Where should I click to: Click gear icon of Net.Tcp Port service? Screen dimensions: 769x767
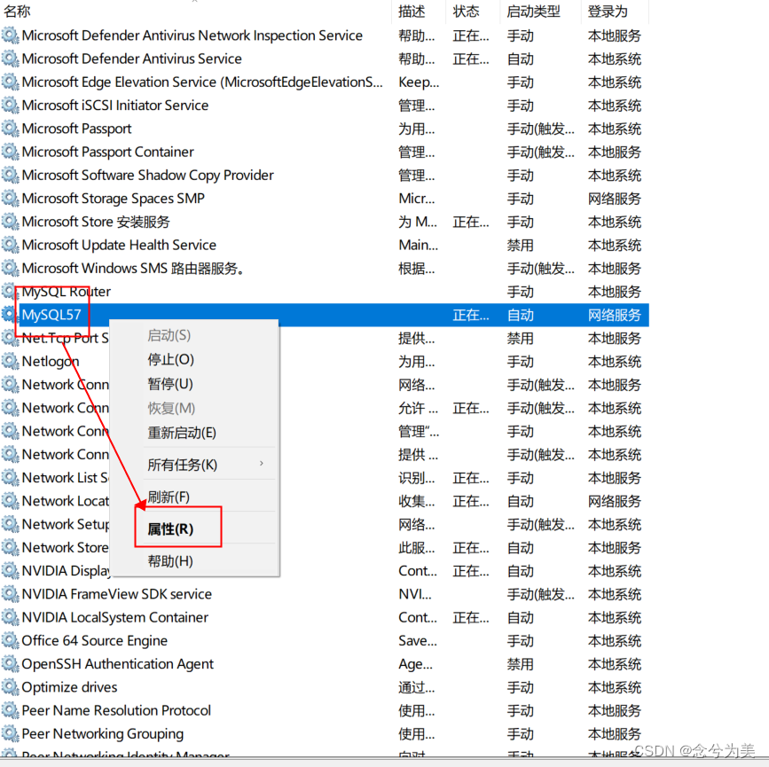point(10,338)
